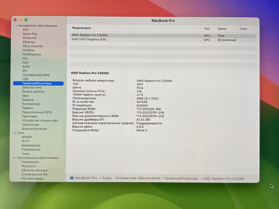This screenshot has height=209, width=279.
Task: Select Память in the sidebar
Action: click(28, 108)
